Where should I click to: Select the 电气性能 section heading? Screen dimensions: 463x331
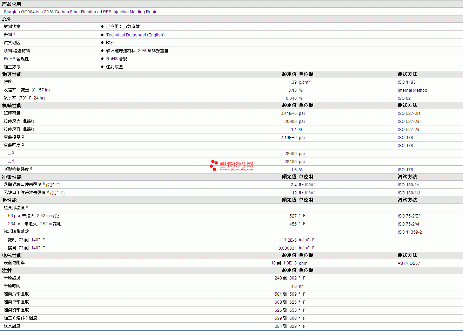coord(12,256)
